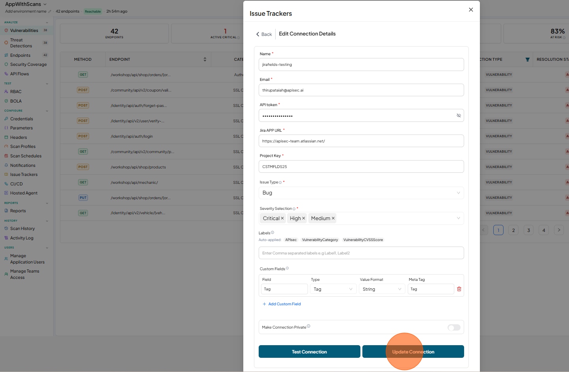This screenshot has height=372, width=569.
Task: Toggle Make Connection Private switch
Action: tap(454, 327)
